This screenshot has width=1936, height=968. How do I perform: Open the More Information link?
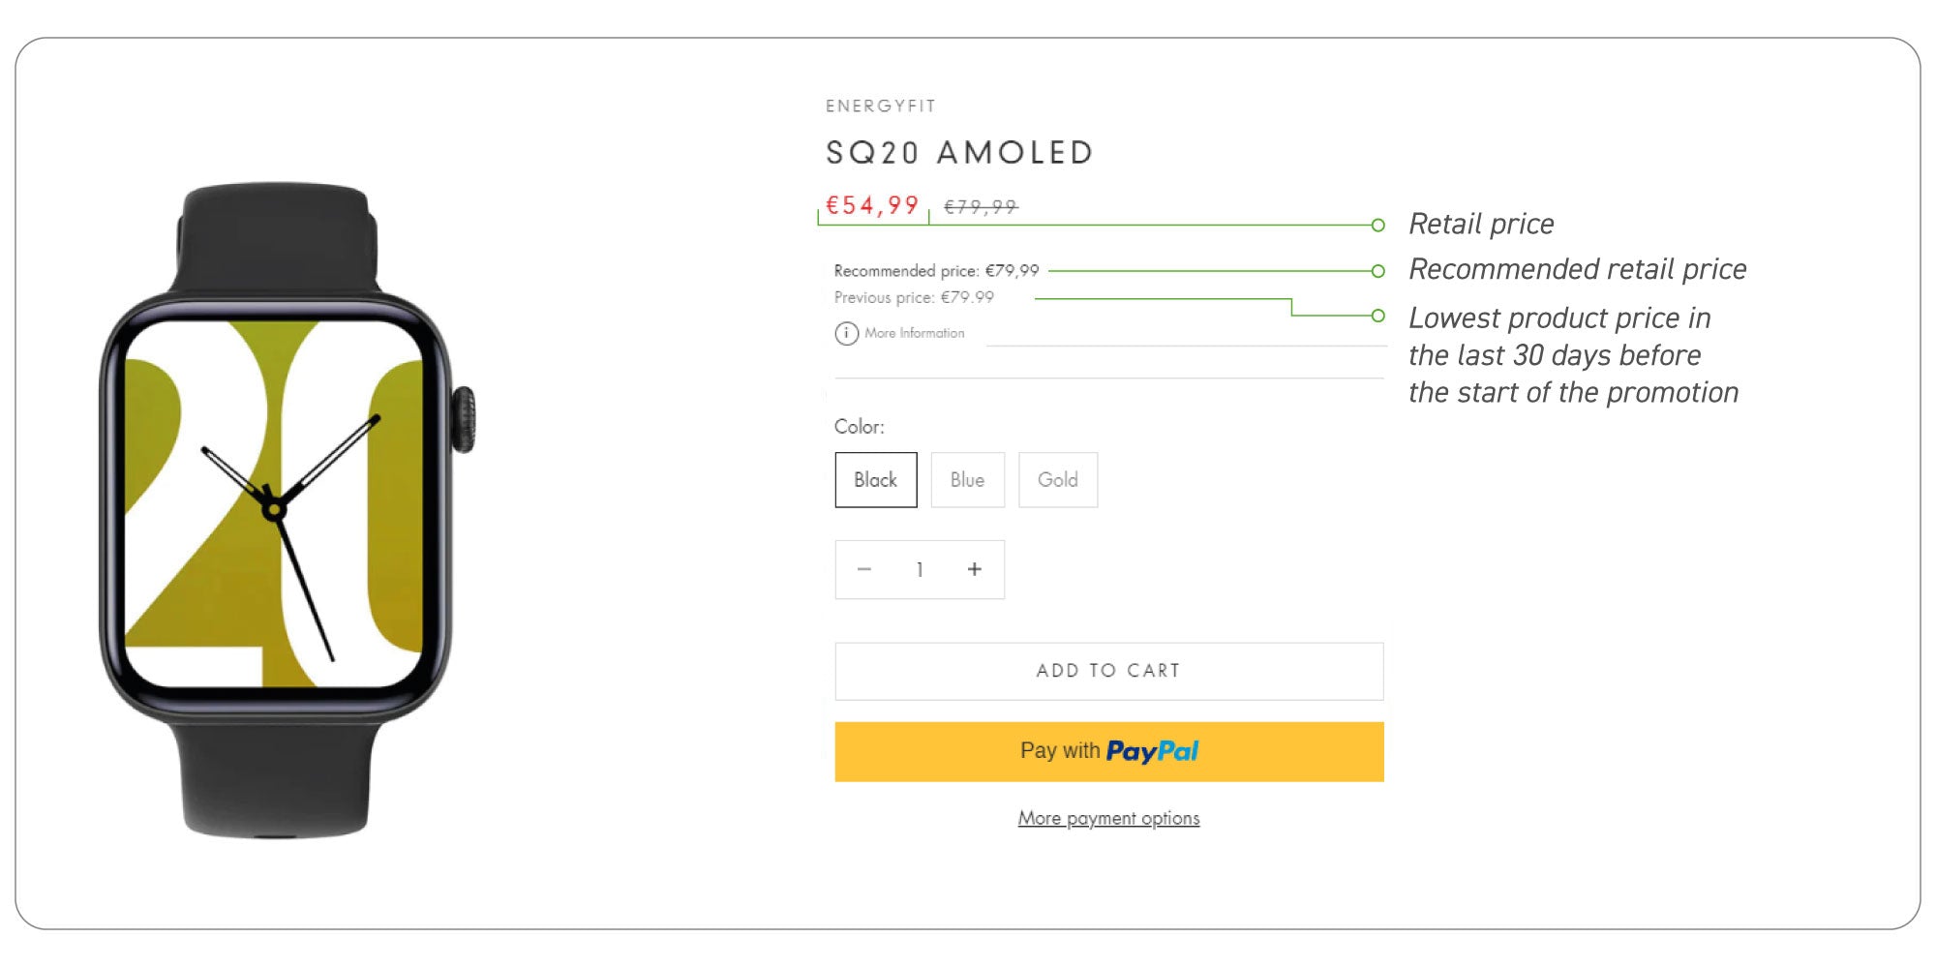click(x=914, y=333)
